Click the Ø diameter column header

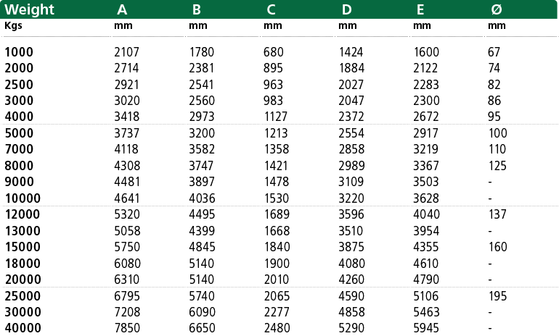click(497, 9)
